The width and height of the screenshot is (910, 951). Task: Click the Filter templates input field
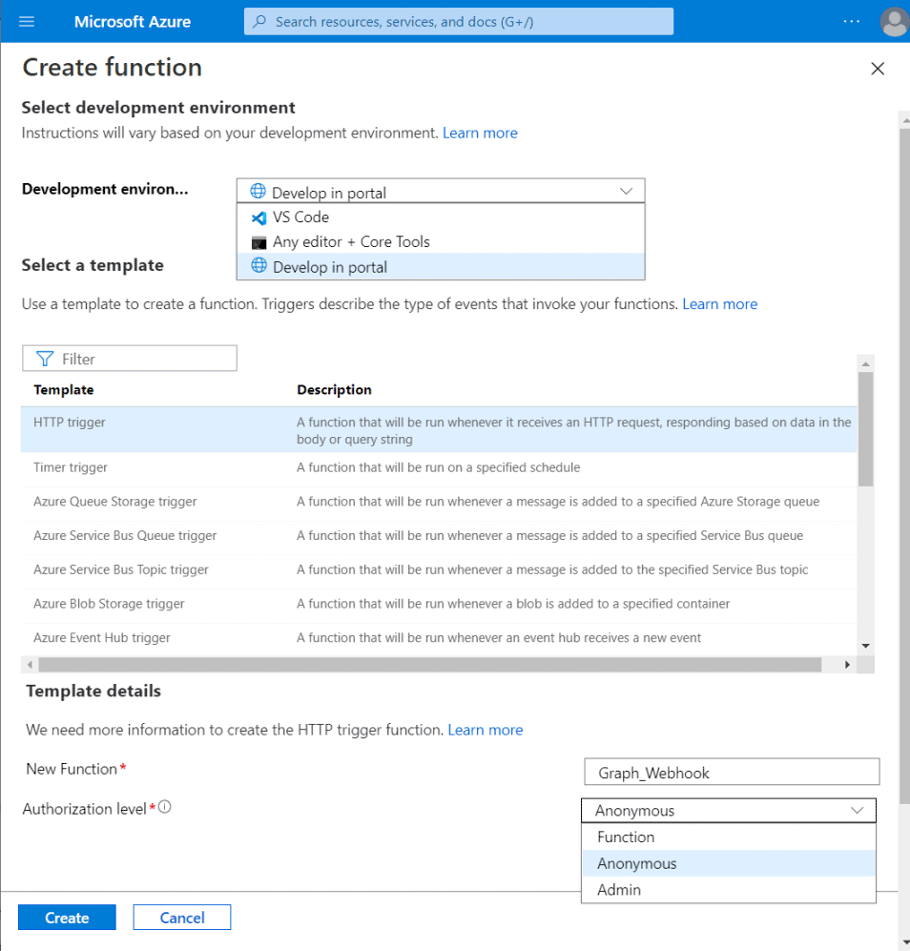click(x=129, y=359)
